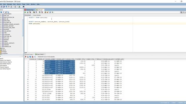
Task: Click the INVOICE_DUE_DATE column header
Action: pos(108,59)
